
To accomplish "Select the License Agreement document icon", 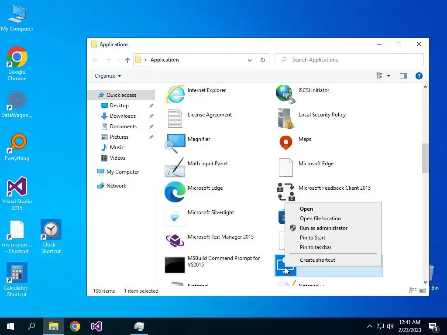I will pos(175,119).
